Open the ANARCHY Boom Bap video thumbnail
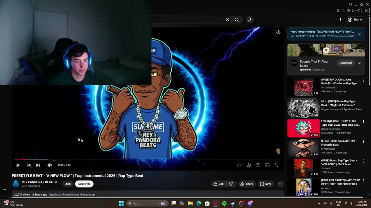Viewport: 371px width, 208px height. pos(303,168)
